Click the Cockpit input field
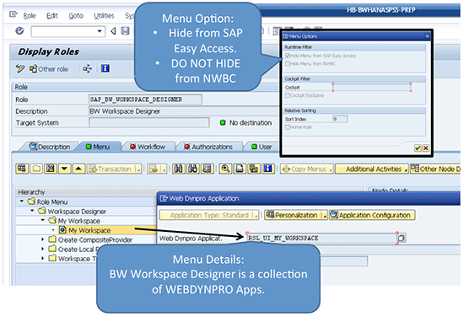Viewport: 464px width, 317px height. point(372,87)
